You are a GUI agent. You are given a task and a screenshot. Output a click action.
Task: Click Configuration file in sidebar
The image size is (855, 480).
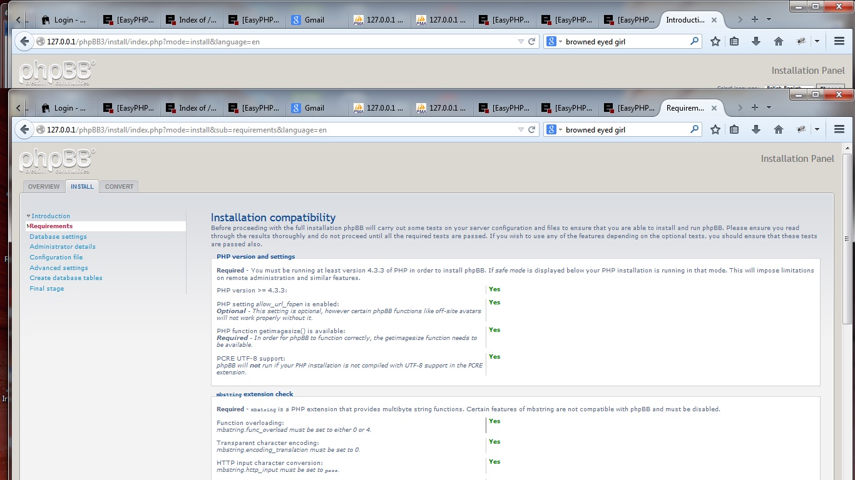tap(56, 257)
